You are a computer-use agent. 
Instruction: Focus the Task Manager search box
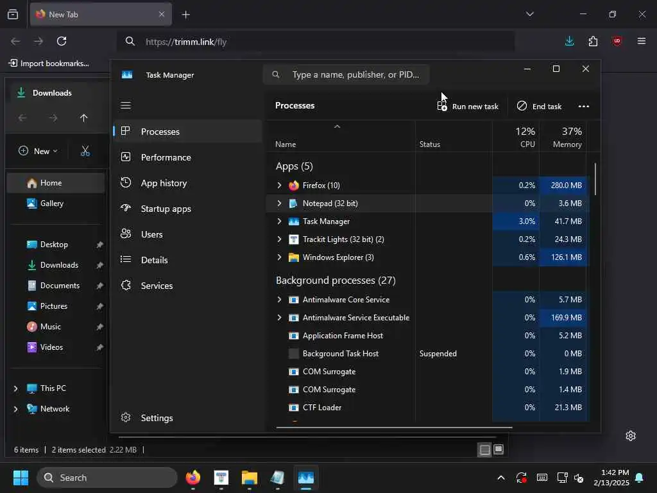pyautogui.click(x=346, y=74)
